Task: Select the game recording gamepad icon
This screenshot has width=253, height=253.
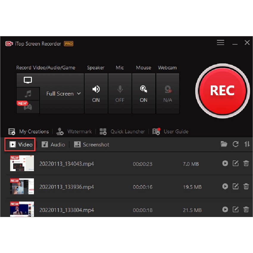Action: (x=28, y=107)
